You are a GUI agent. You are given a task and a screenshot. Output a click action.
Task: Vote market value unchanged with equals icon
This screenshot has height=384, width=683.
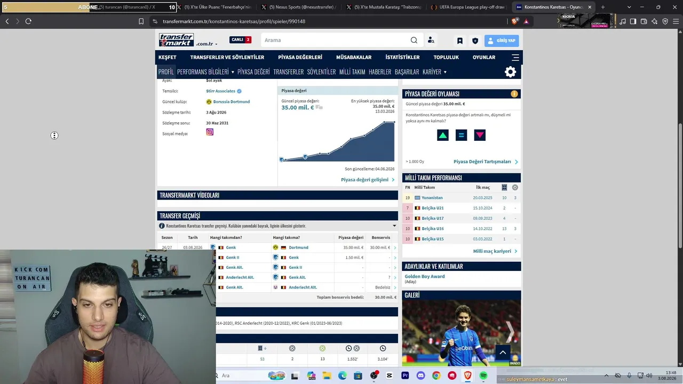(x=462, y=135)
